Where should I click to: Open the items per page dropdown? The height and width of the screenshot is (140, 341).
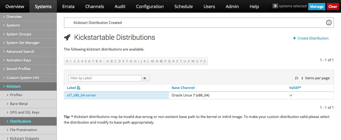click(x=298, y=78)
